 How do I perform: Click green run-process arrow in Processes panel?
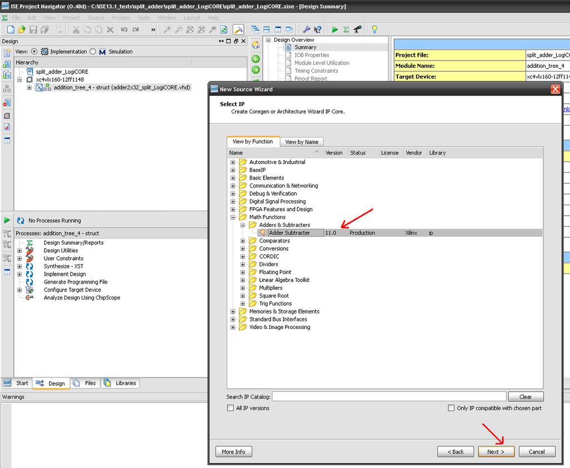7,221
